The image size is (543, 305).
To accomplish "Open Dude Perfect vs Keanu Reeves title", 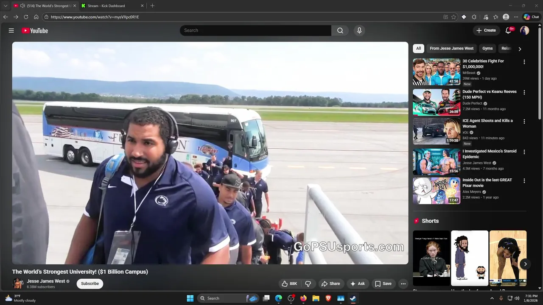I will coord(490,94).
